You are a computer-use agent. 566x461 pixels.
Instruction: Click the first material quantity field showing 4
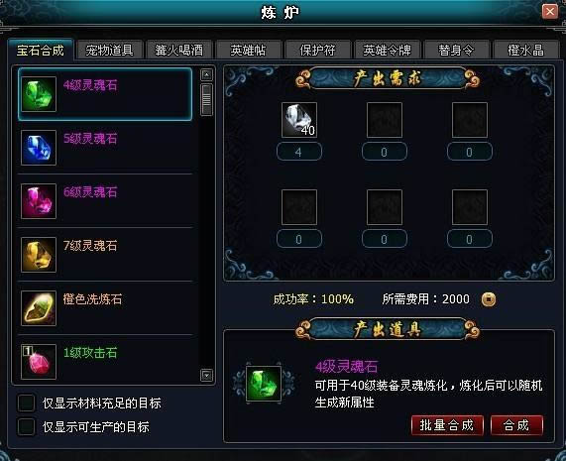tap(299, 152)
